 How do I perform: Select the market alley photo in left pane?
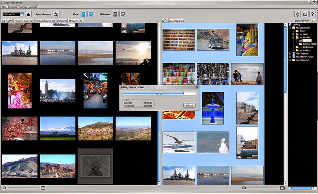(96, 91)
